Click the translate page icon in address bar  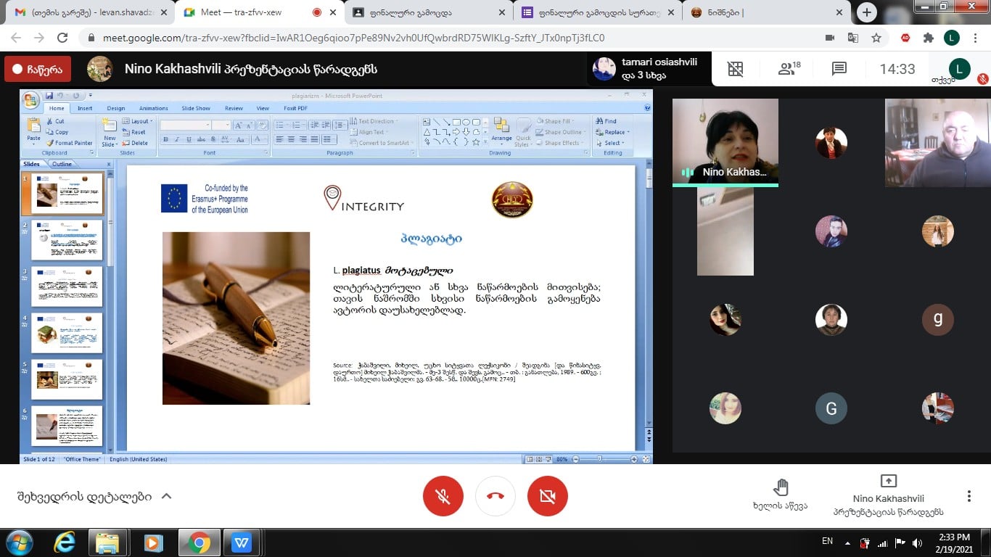(853, 38)
